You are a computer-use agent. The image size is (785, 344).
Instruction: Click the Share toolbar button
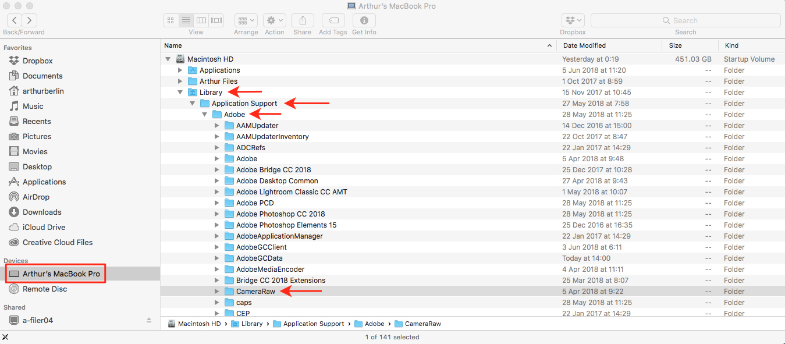click(303, 20)
